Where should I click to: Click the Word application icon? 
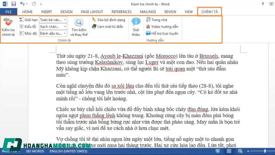click(5, 4)
